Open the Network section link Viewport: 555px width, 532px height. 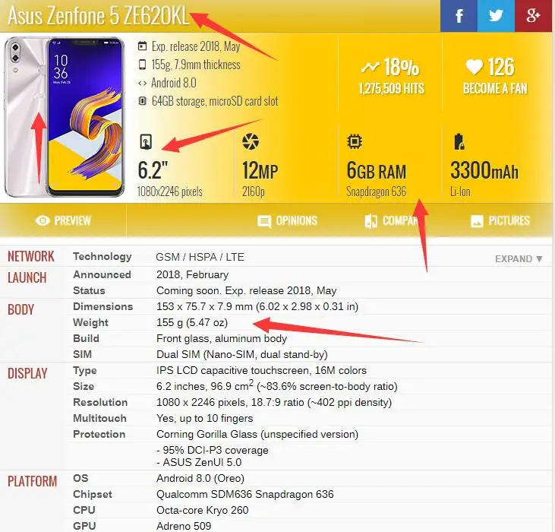tap(31, 256)
